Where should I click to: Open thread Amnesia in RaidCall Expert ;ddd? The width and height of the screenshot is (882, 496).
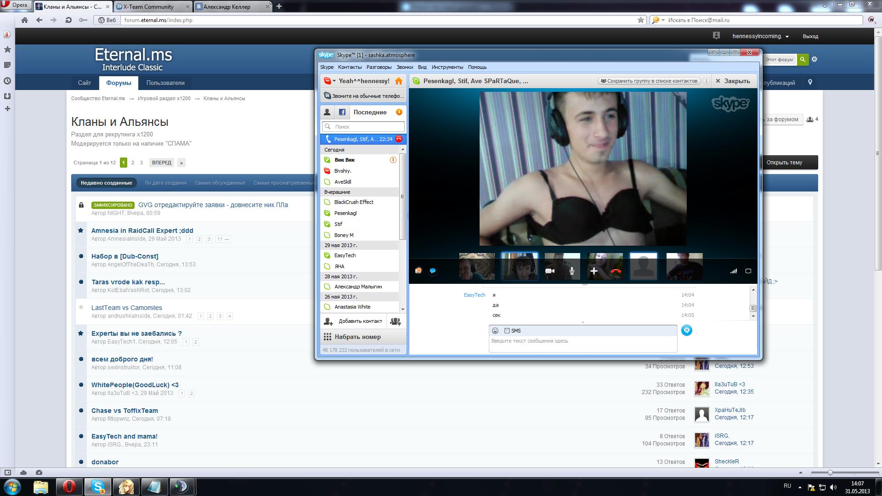pos(142,231)
